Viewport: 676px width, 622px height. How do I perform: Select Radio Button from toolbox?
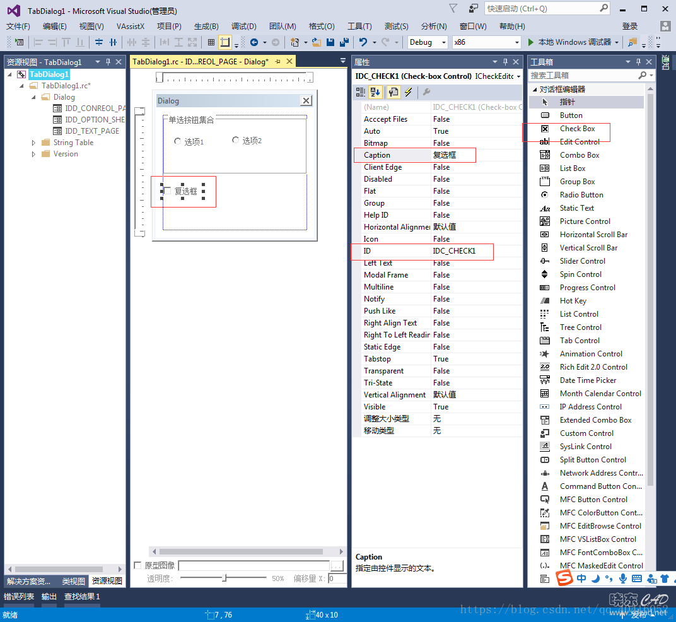click(x=581, y=195)
